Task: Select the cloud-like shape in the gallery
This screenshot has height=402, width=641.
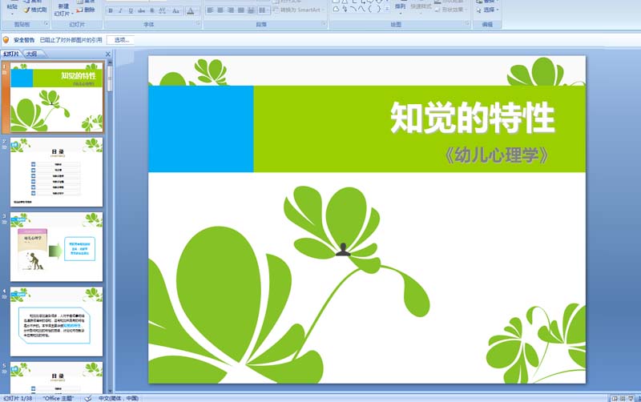Action: tap(336, 9)
